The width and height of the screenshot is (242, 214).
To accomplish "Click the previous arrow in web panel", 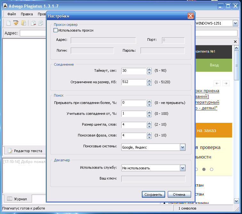I will [217, 83].
